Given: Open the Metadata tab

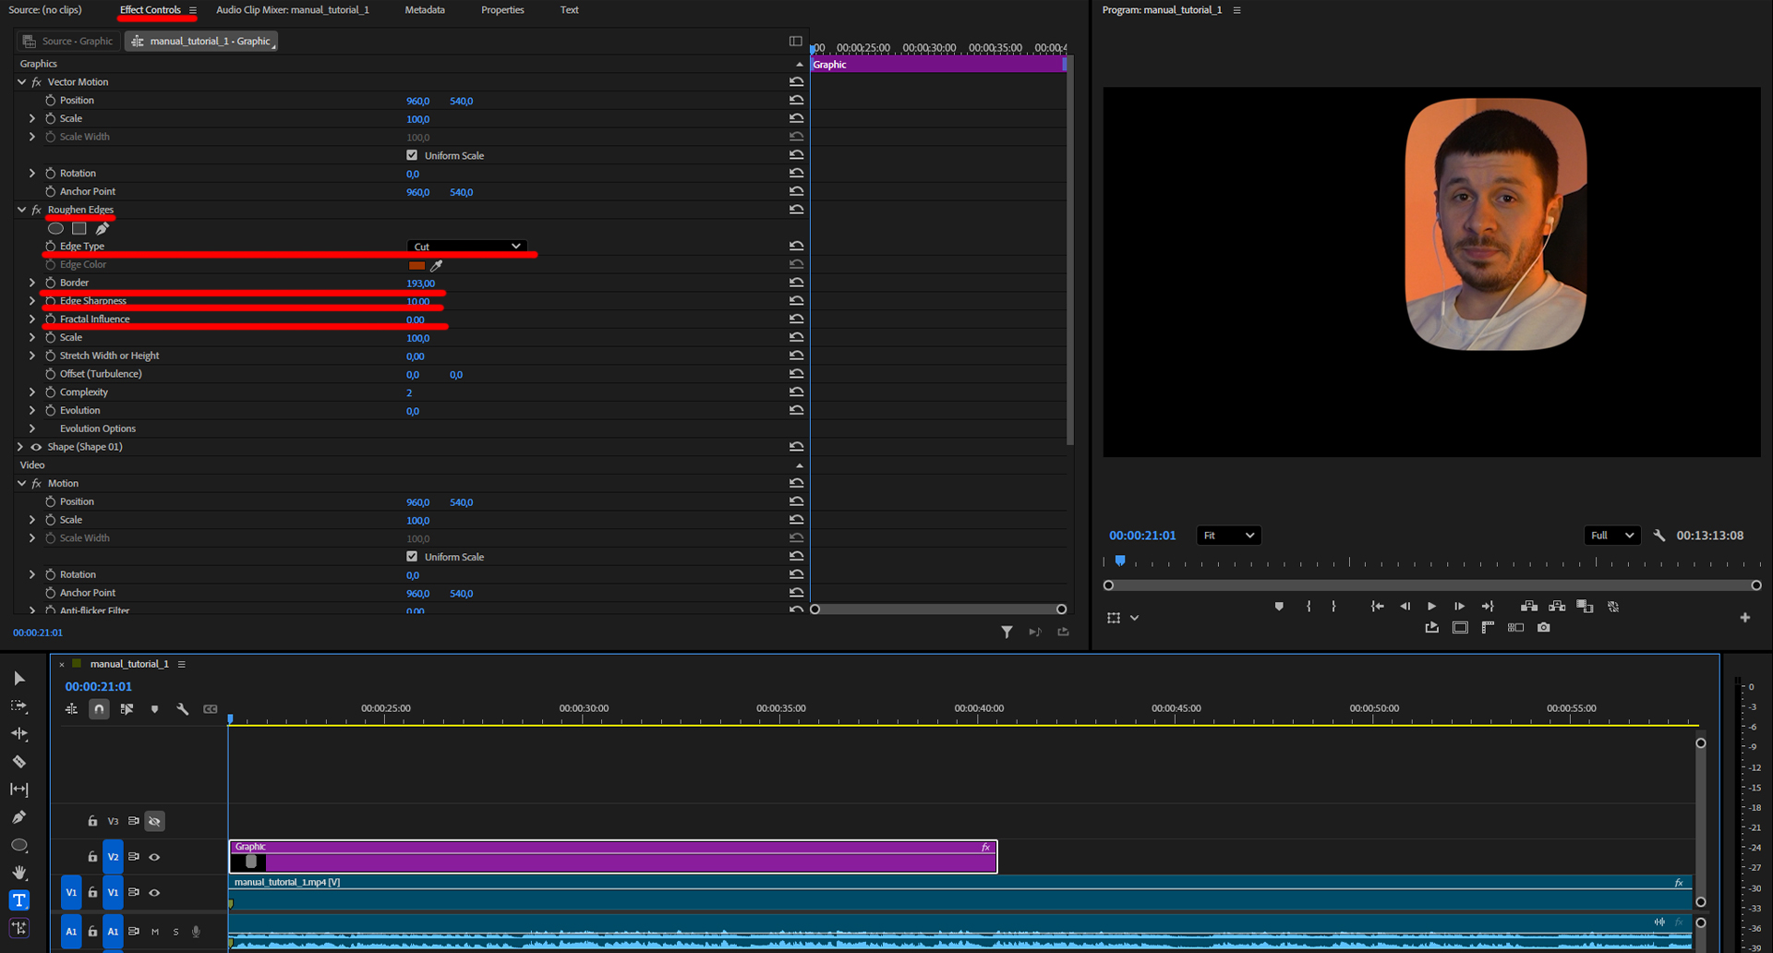Looking at the screenshot, I should pyautogui.click(x=425, y=10).
